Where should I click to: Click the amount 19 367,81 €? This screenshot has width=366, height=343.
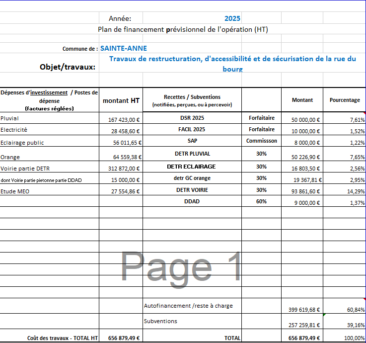(x=307, y=180)
